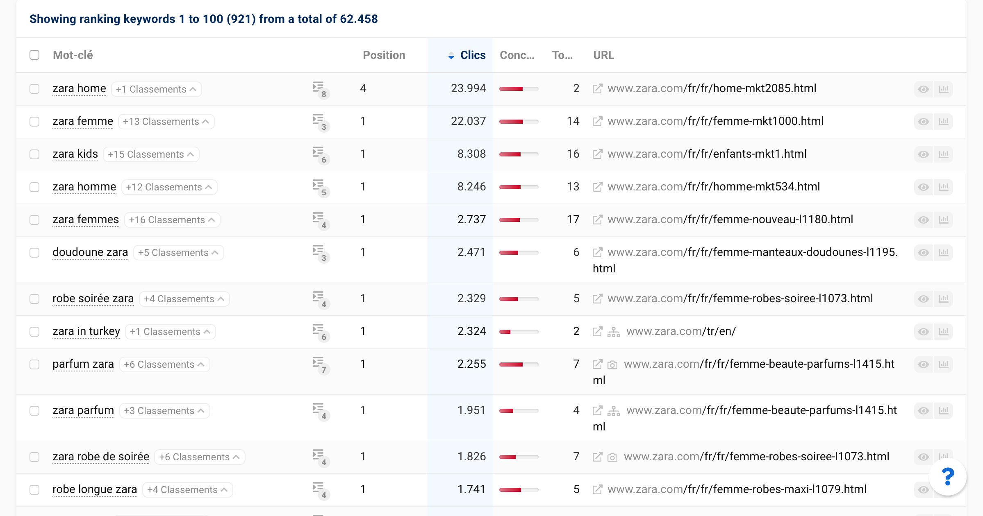The height and width of the screenshot is (516, 983).
Task: Sort table by Conc... column header
Action: (517, 55)
